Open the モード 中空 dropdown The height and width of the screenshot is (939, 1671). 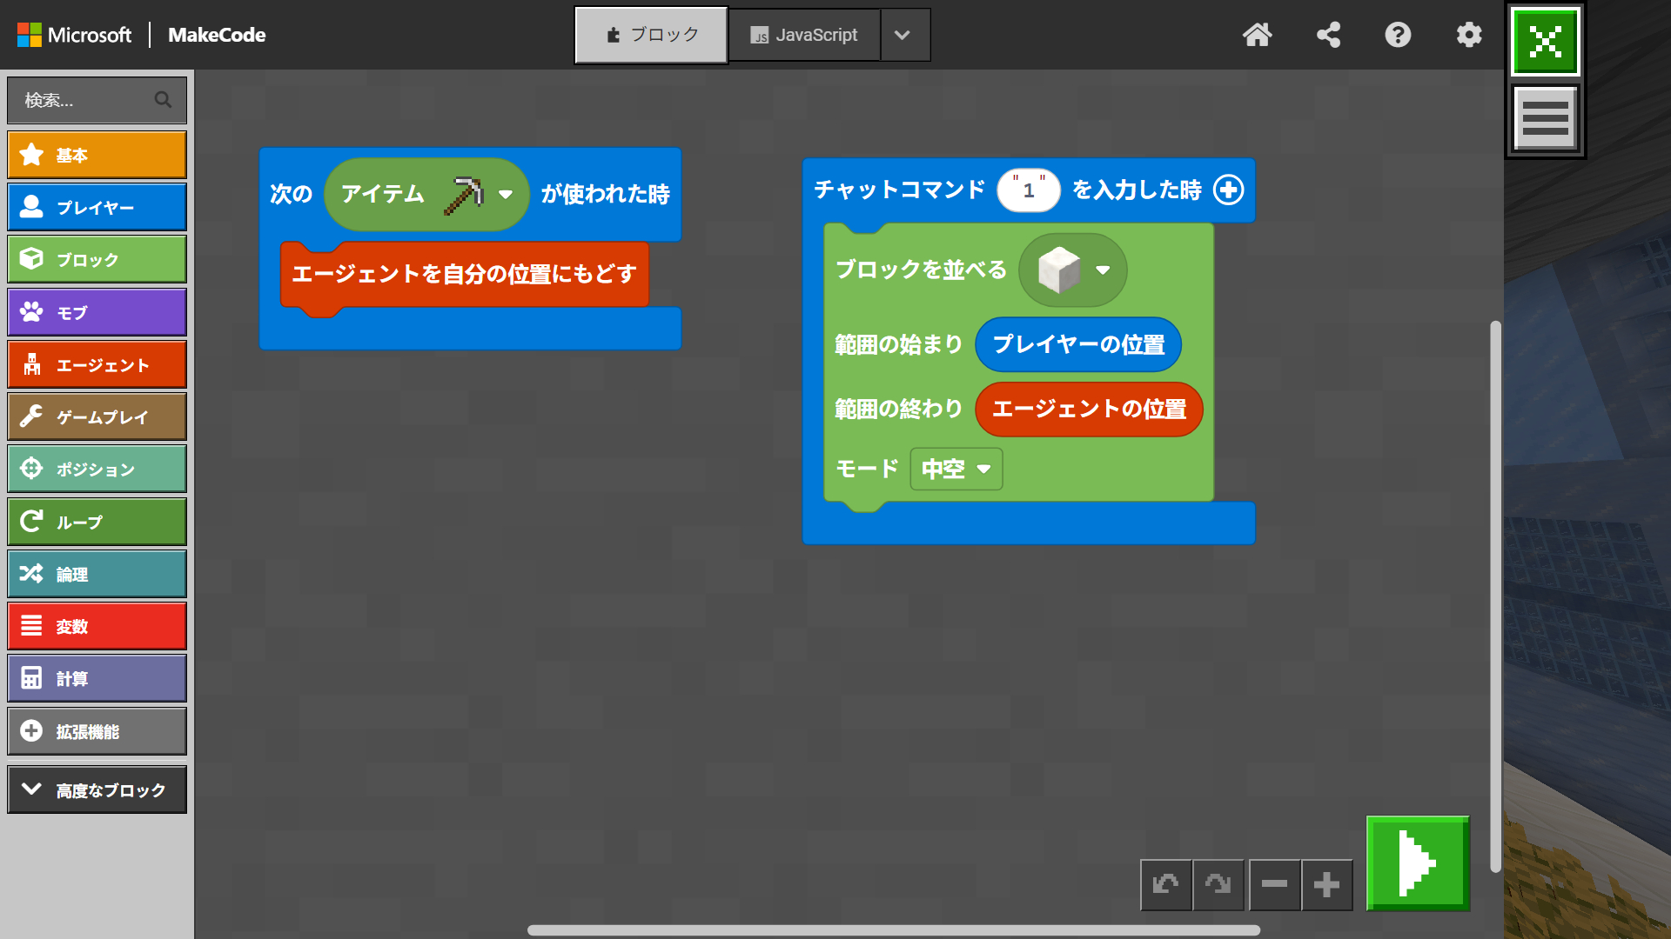956,469
